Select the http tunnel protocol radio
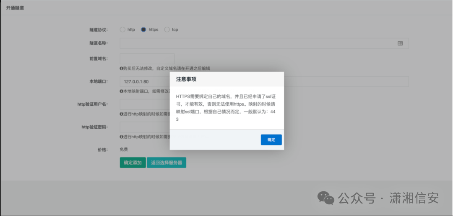453x216 pixels. click(x=122, y=30)
